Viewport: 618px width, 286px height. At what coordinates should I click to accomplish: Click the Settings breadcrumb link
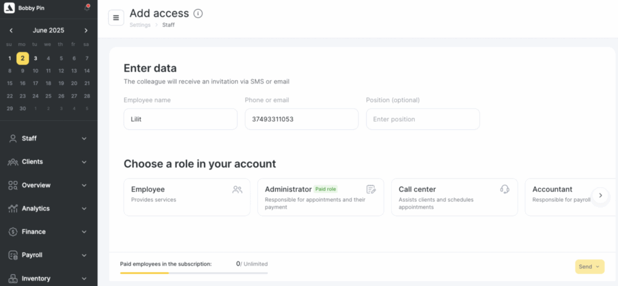(x=140, y=25)
